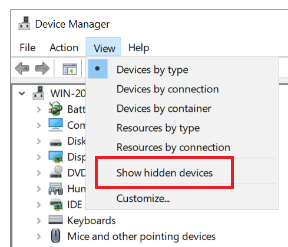Select the mouse device category icon

click(55, 235)
